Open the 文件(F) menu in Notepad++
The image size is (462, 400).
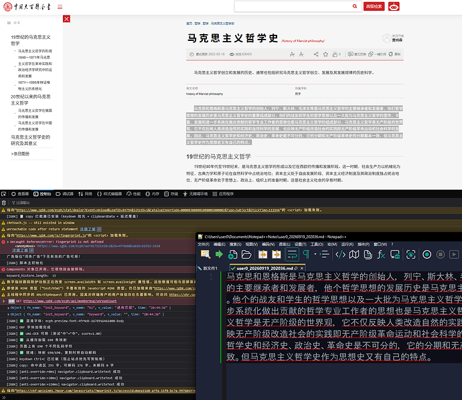pos(204,245)
